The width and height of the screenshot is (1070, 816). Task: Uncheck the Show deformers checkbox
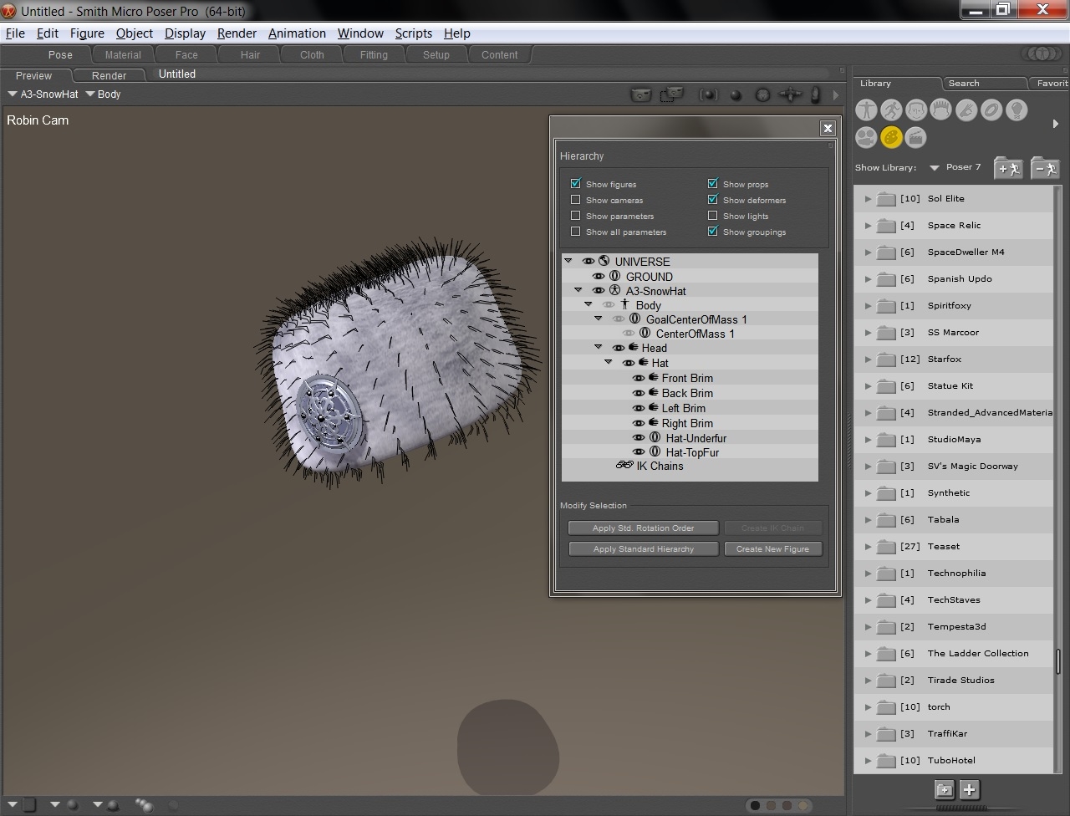pyautogui.click(x=712, y=200)
